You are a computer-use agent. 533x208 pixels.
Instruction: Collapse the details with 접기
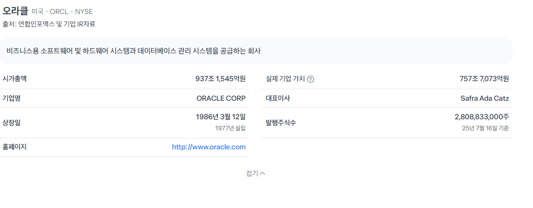[255, 173]
